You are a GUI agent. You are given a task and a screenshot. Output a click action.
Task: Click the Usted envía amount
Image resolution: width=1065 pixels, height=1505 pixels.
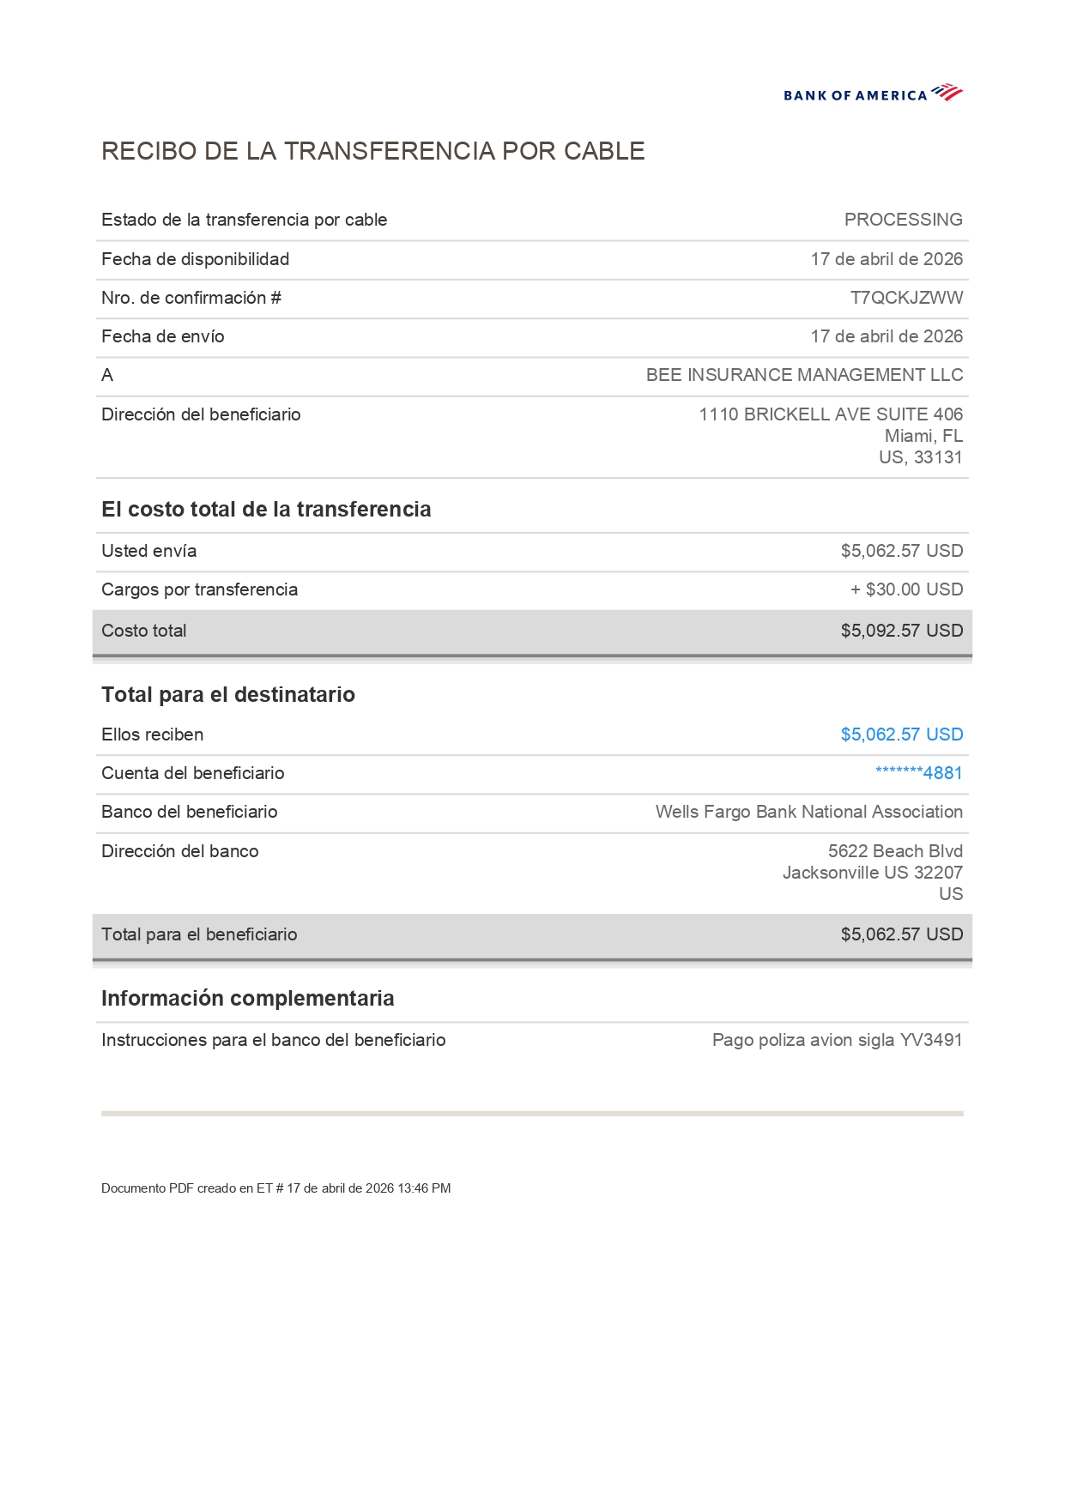pos(901,551)
